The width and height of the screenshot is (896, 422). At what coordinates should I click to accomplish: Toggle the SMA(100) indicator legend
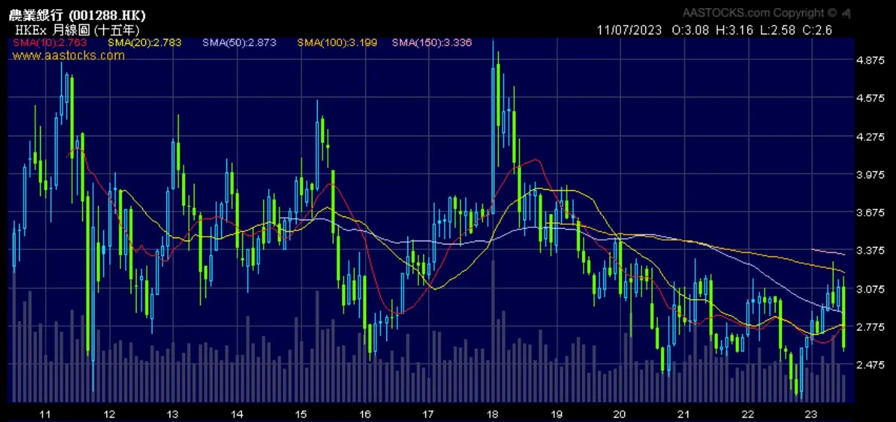click(337, 43)
